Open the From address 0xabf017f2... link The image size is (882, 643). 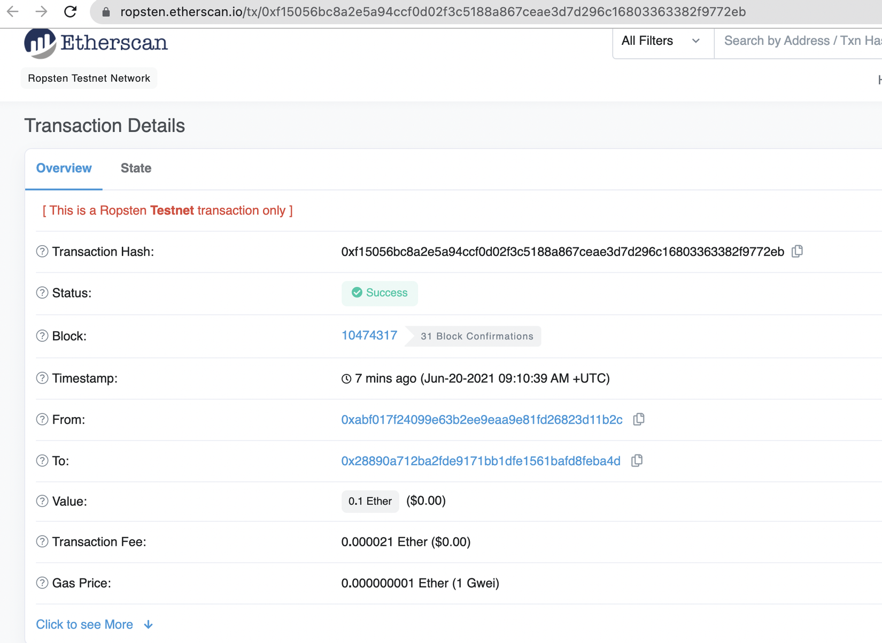click(x=482, y=420)
